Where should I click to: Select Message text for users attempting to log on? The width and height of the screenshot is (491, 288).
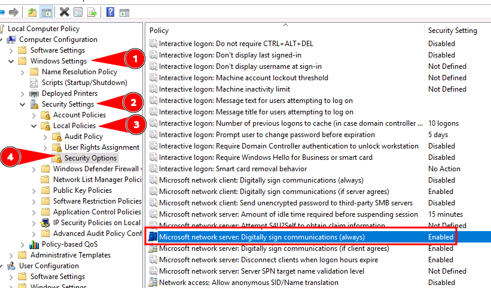click(256, 101)
